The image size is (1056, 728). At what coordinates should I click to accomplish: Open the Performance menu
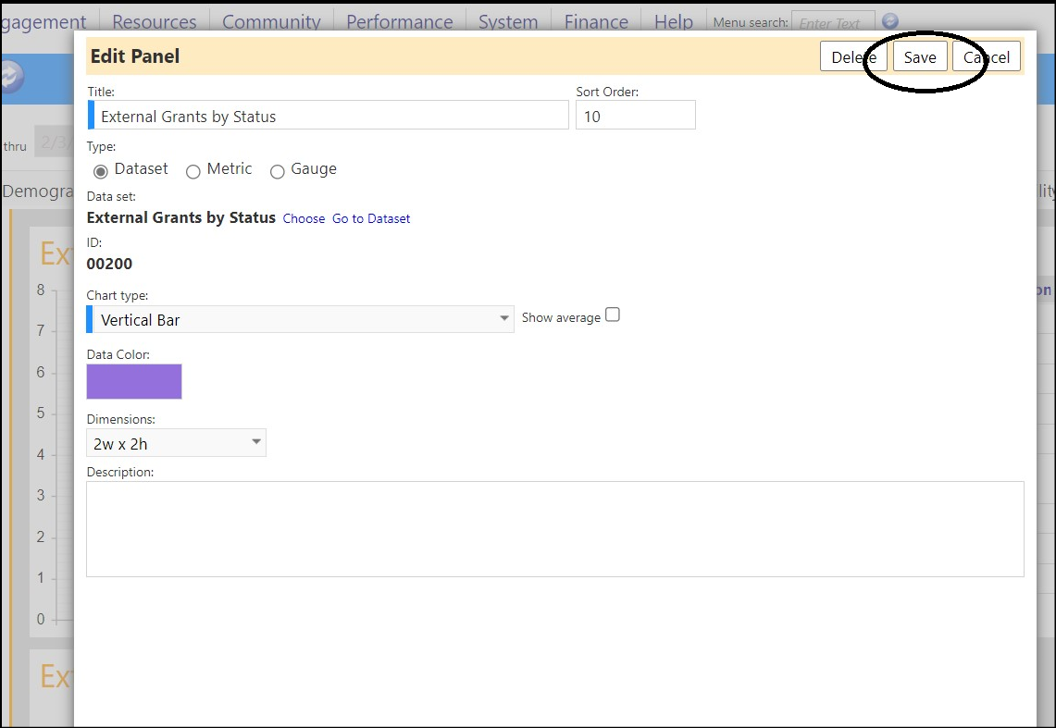tap(400, 21)
